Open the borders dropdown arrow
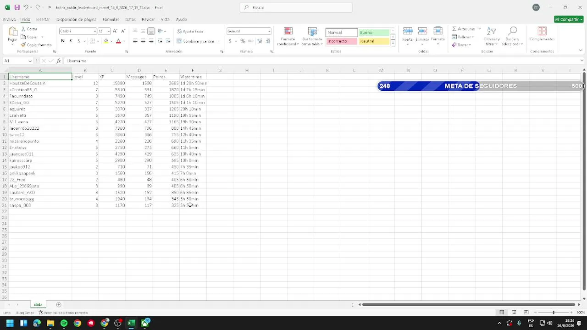This screenshot has height=330, width=587. tap(98, 41)
